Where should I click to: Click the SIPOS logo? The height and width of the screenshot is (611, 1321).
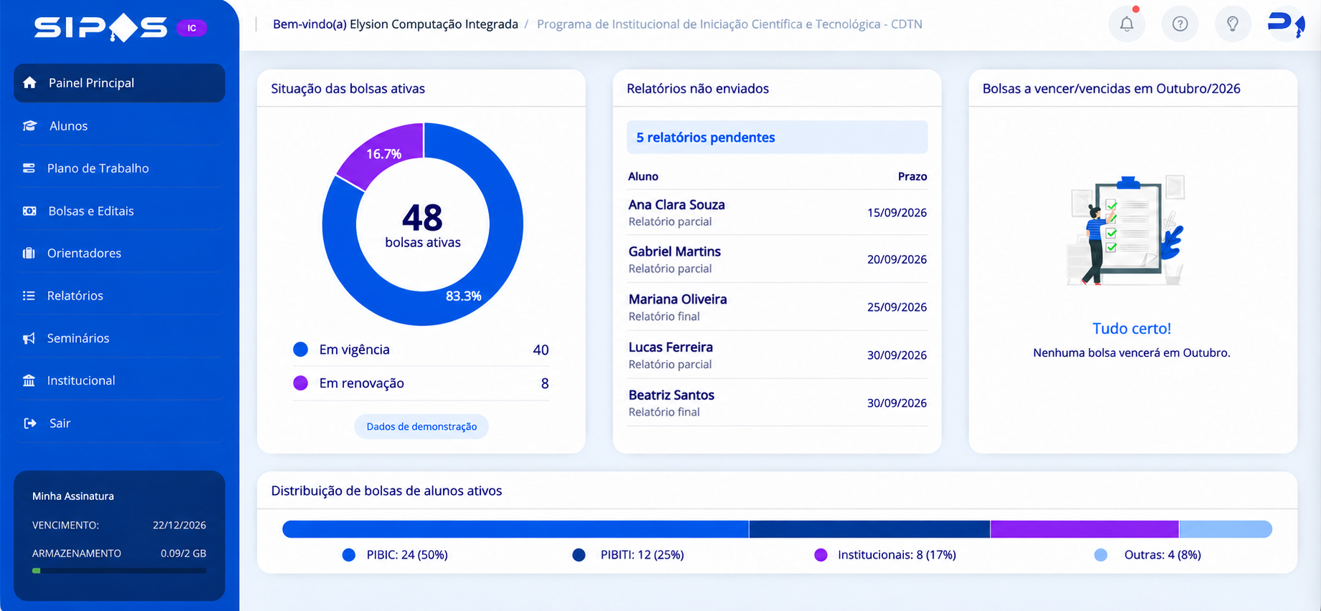pyautogui.click(x=100, y=28)
